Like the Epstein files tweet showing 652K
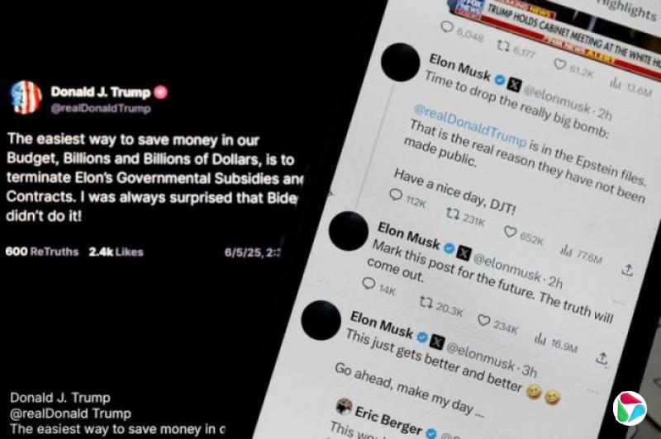Image resolution: width=661 pixels, height=439 pixels. pos(511,232)
